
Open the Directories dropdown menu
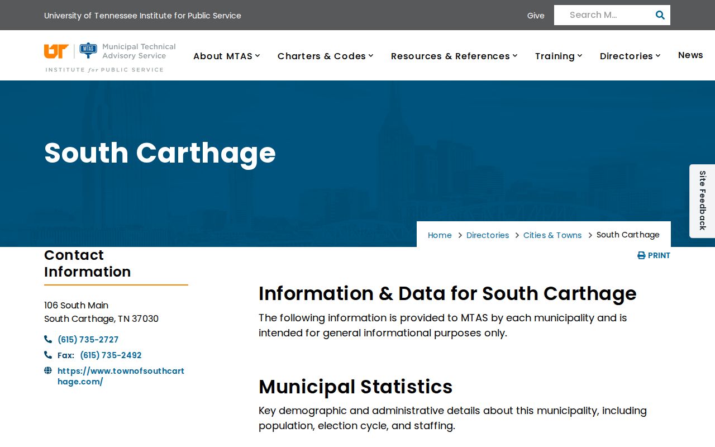click(630, 56)
